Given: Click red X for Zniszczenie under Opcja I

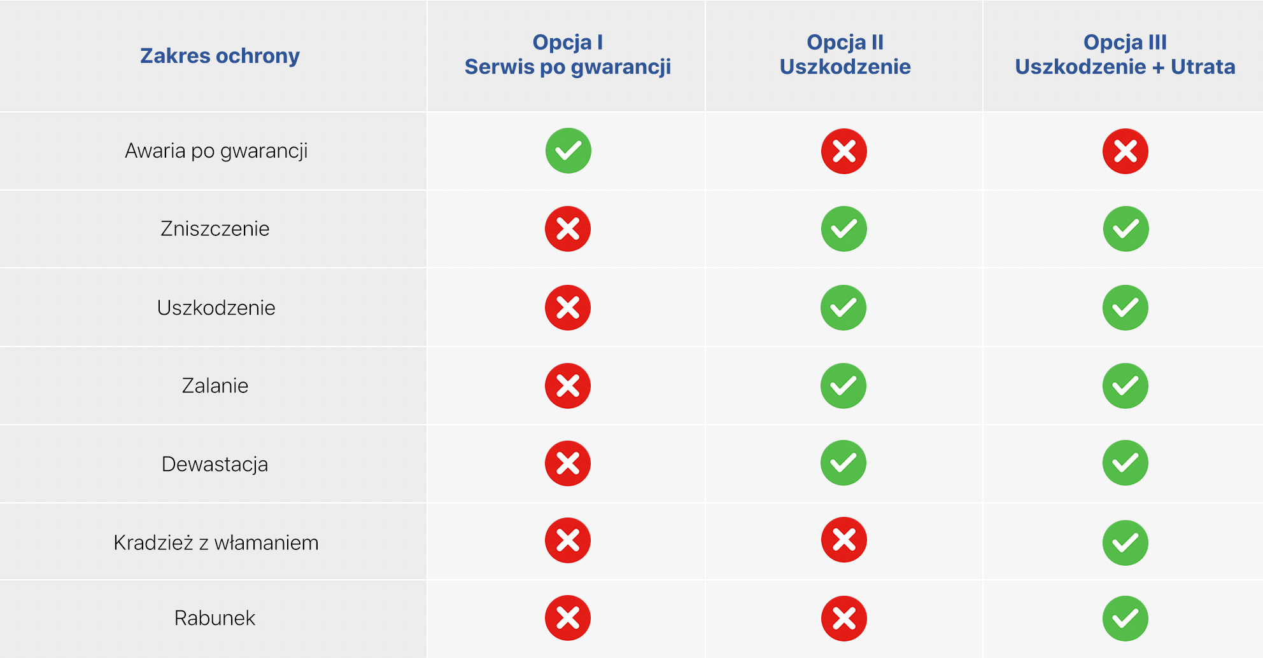Looking at the screenshot, I should (568, 229).
